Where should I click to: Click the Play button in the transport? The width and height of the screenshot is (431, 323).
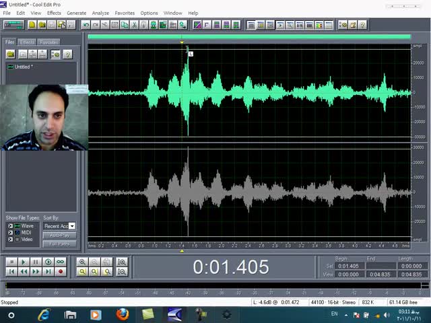(x=24, y=262)
